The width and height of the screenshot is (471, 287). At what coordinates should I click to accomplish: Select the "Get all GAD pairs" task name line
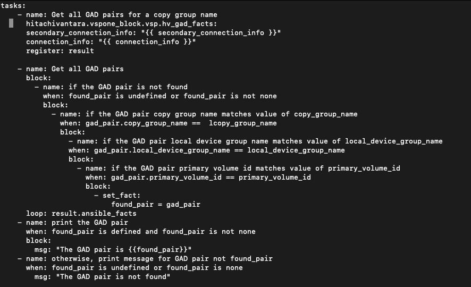click(74, 69)
